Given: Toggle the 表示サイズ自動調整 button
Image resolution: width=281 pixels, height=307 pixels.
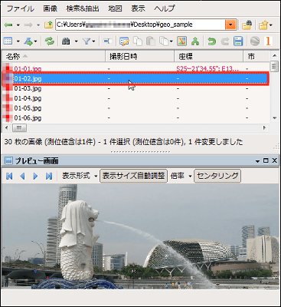Looking at the screenshot, I should (x=133, y=176).
